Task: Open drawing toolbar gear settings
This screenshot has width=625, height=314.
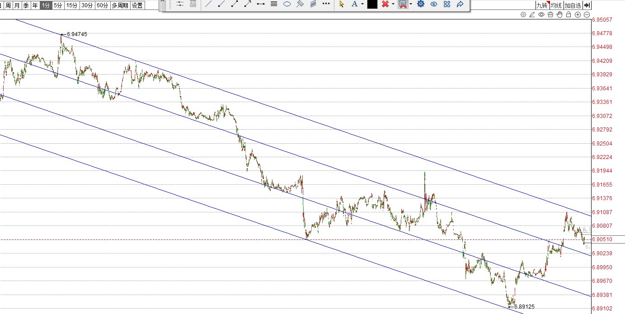Action: (421, 4)
